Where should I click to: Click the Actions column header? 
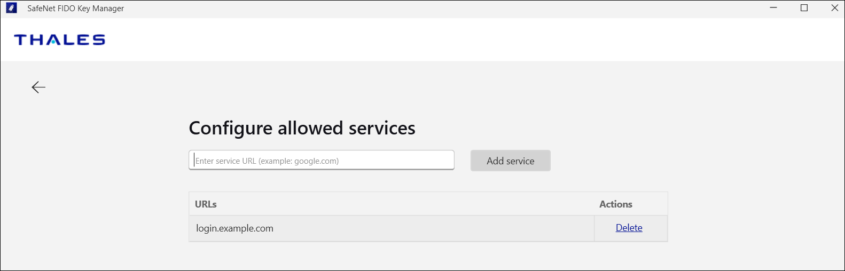[x=615, y=204]
